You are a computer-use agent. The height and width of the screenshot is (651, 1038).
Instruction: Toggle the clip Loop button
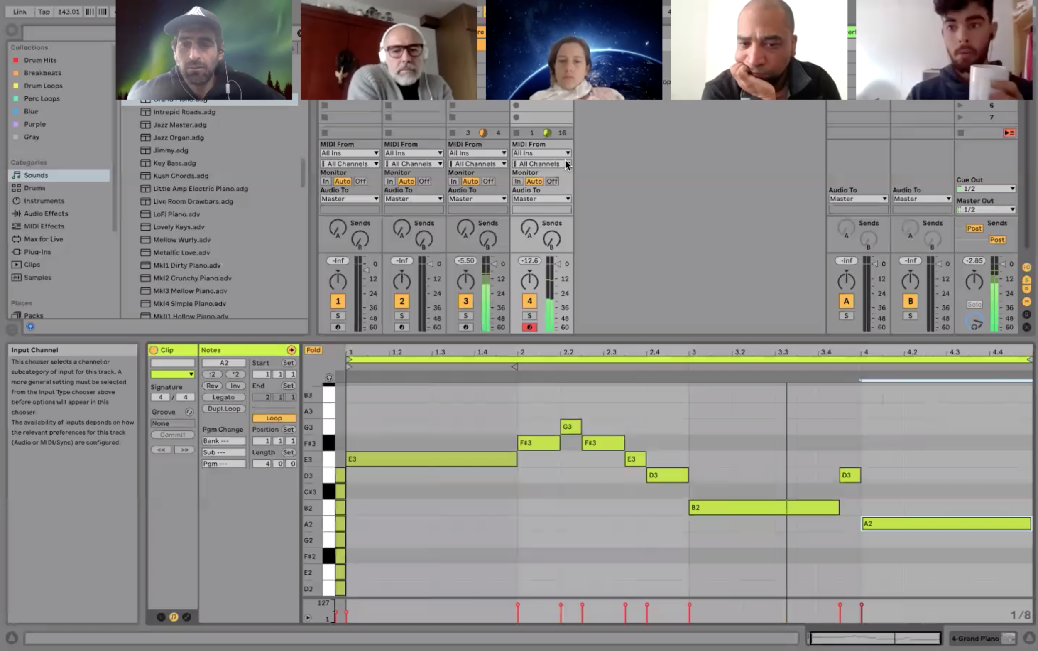(x=274, y=418)
